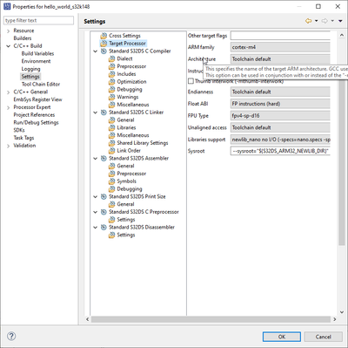
Task: Click the forward navigation arrow icon
Action: [x=325, y=21]
